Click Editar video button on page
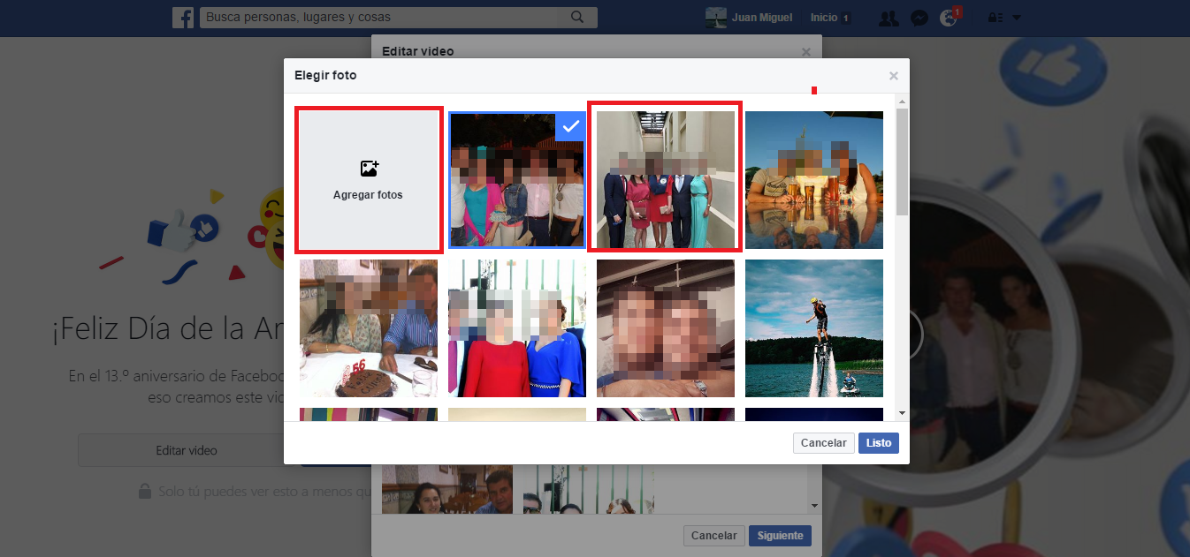This screenshot has height=557, width=1190. [186, 450]
